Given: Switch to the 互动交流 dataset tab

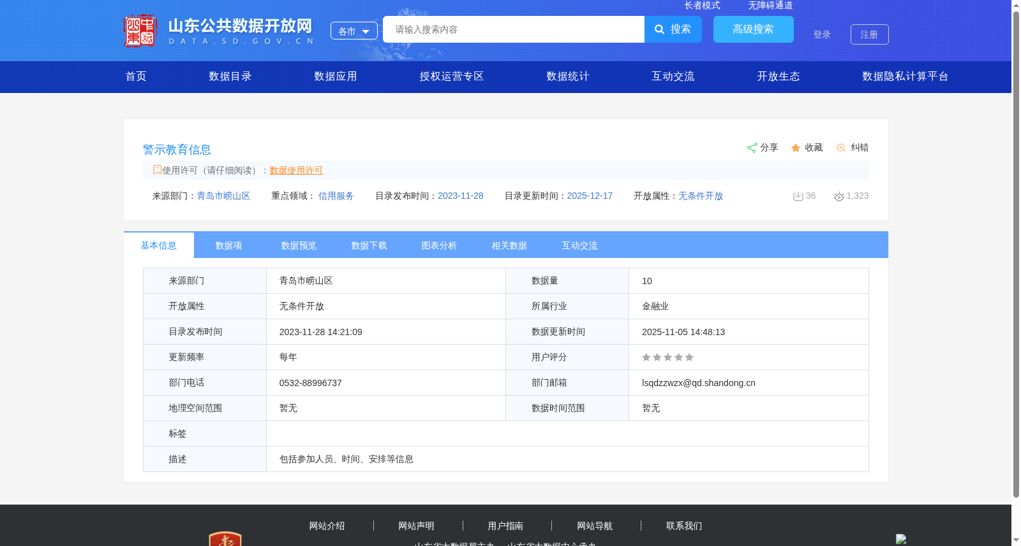Looking at the screenshot, I should pos(580,245).
